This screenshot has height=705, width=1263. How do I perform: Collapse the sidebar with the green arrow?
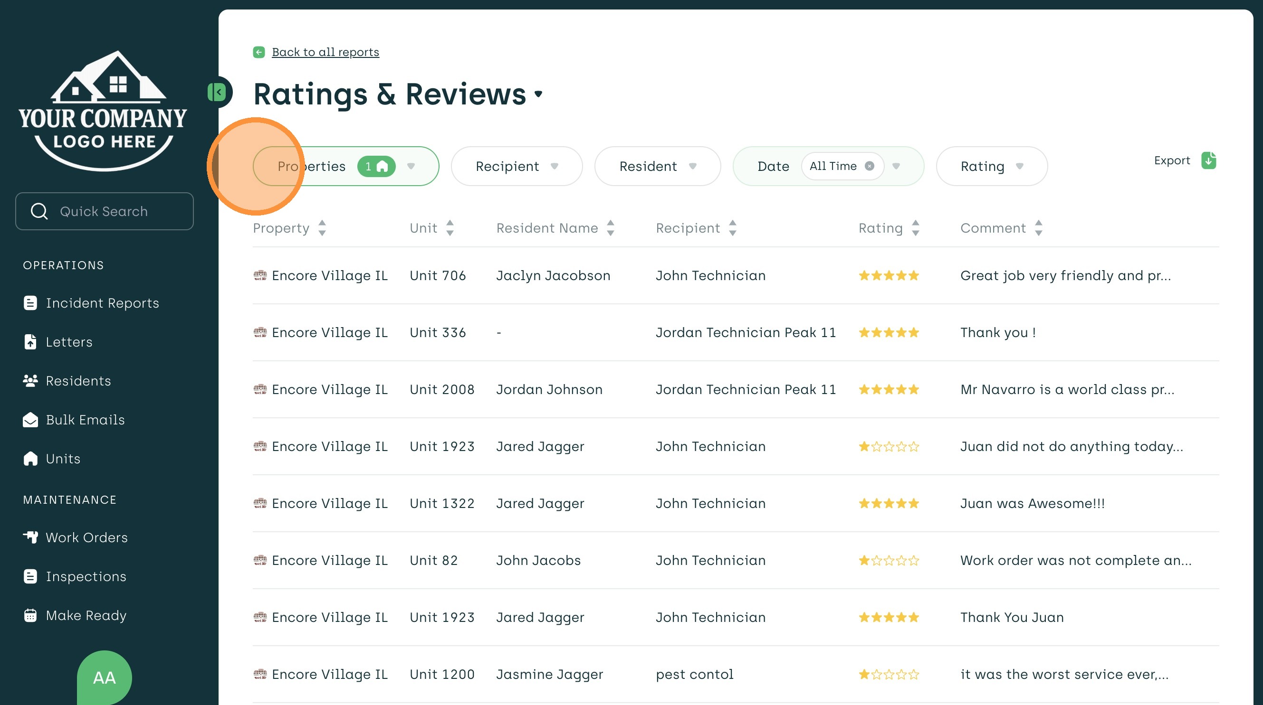217,92
